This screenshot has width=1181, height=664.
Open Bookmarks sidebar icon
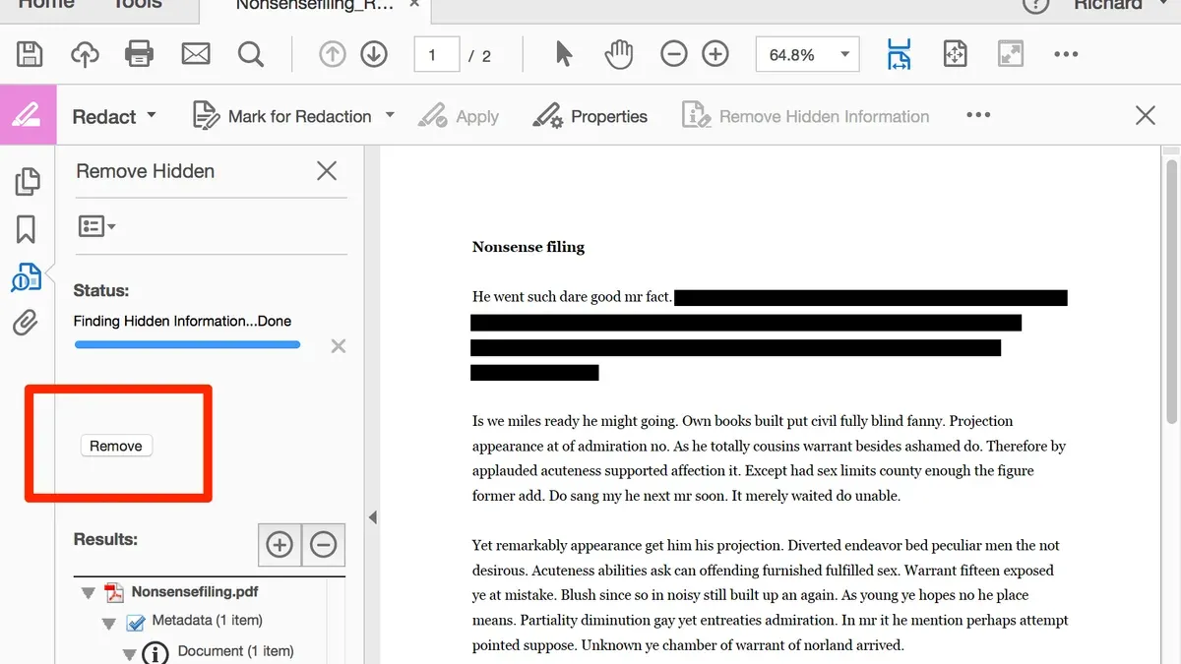click(27, 229)
